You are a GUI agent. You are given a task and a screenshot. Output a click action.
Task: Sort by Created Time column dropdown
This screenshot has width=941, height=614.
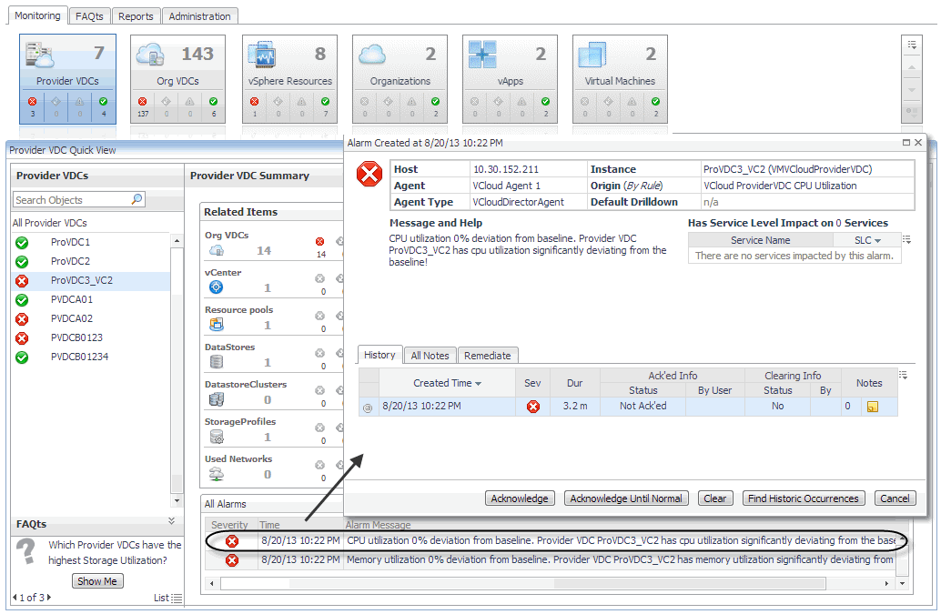(x=479, y=384)
